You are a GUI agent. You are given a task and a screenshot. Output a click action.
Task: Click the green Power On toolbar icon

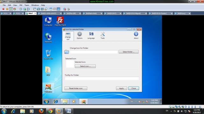click(x=11, y=9)
